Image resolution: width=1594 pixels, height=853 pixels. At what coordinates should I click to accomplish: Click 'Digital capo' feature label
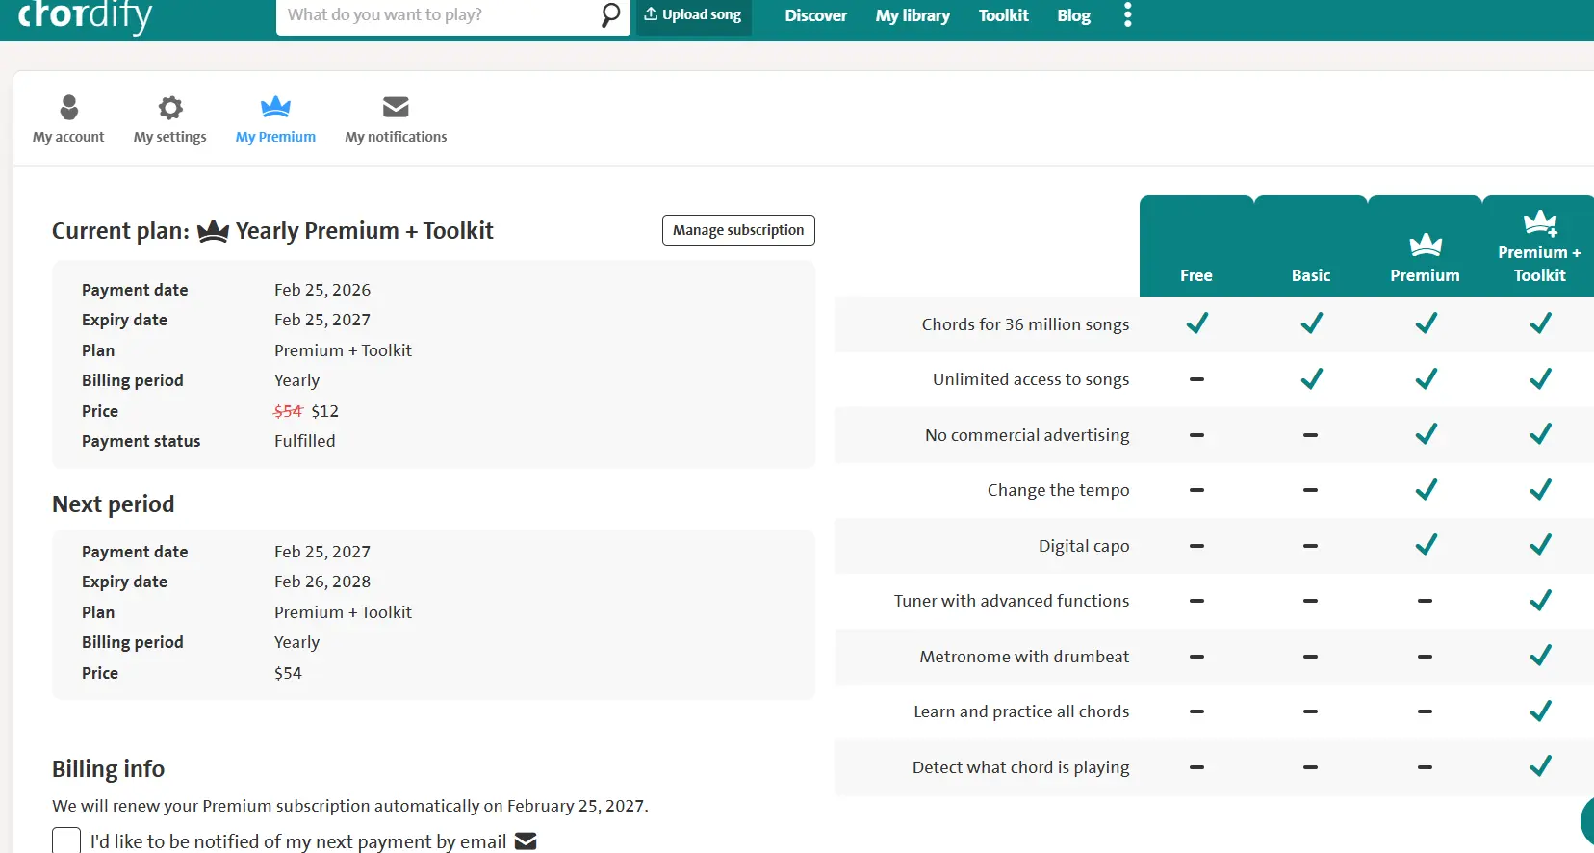(x=1084, y=546)
